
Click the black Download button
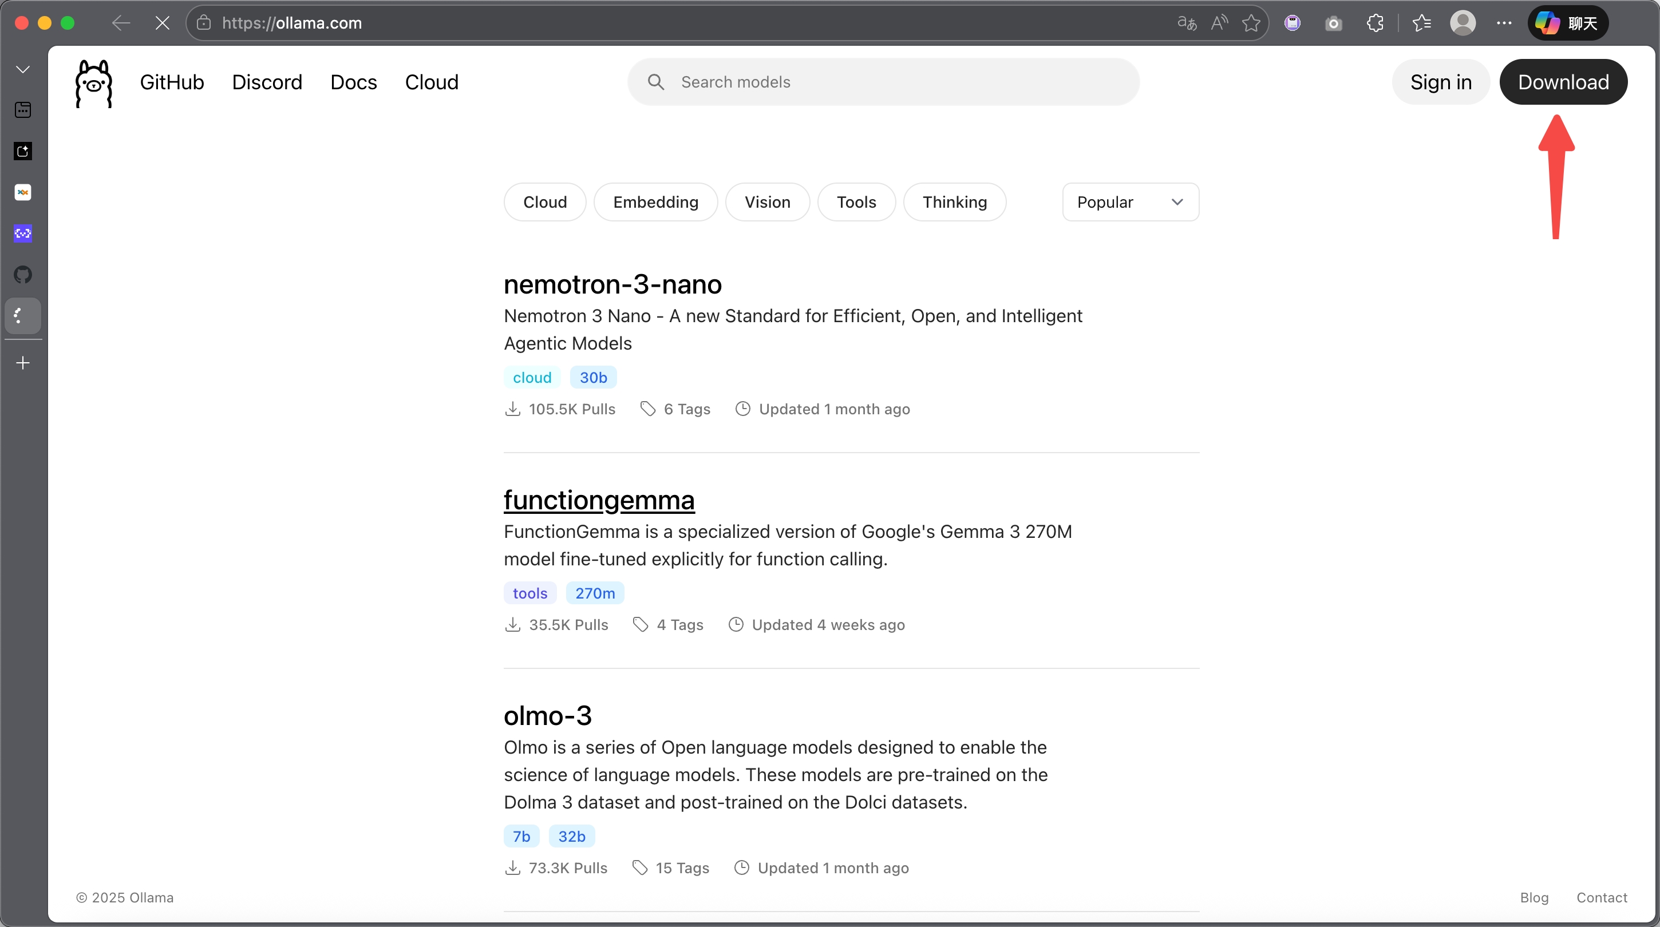(1563, 82)
